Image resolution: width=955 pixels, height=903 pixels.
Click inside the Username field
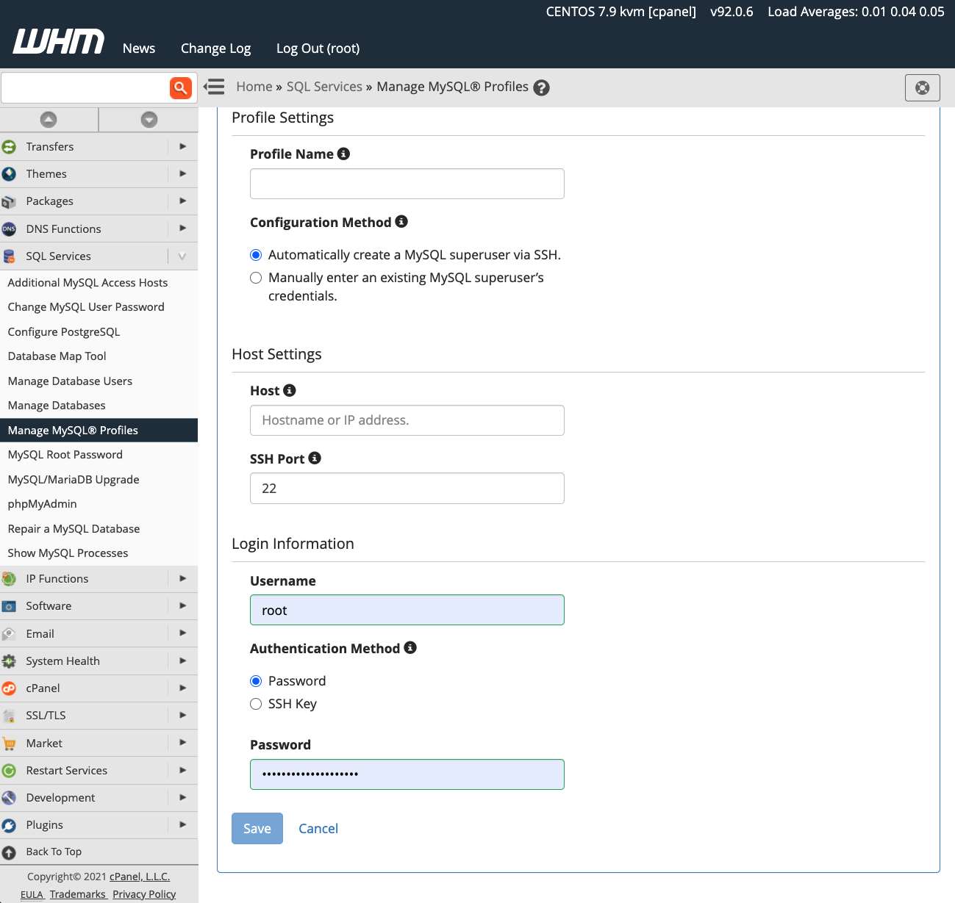407,610
